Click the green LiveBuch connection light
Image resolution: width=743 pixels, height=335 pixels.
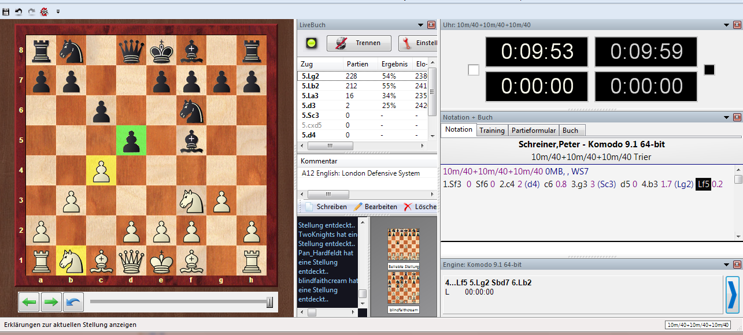click(x=311, y=43)
